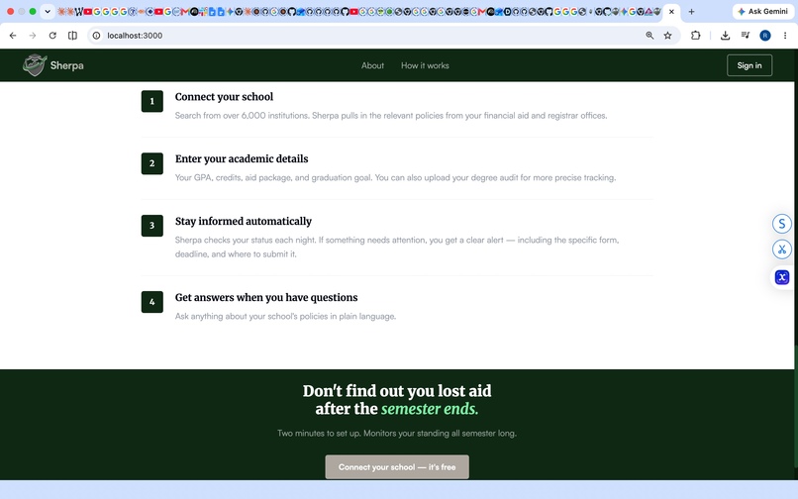The height and width of the screenshot is (499, 798).
Task: Open a new tab with plus icon
Action: pos(691,11)
